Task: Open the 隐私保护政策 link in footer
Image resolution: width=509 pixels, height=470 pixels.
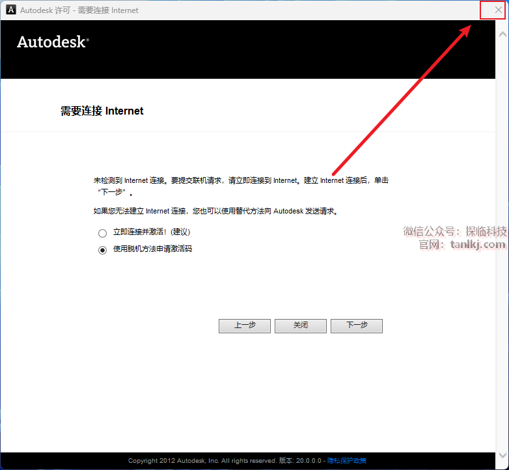Action: [x=347, y=461]
